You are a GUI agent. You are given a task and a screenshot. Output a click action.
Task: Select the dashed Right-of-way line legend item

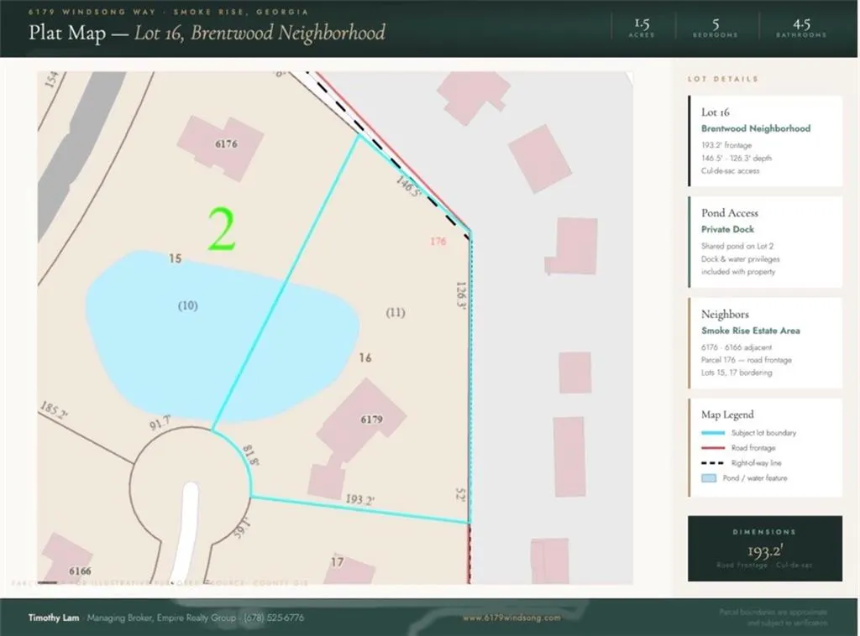[749, 463]
